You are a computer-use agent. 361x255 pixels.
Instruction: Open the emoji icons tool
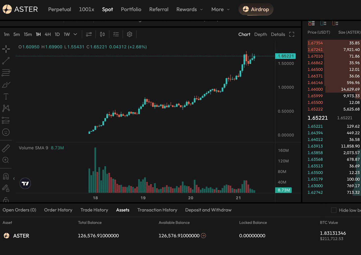tap(6, 132)
